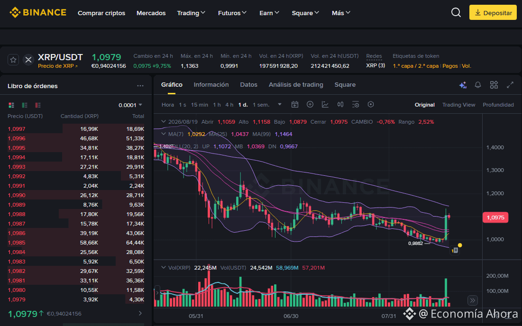Open the layout grid icon
Viewport: 522px width, 326px height.
click(x=494, y=85)
